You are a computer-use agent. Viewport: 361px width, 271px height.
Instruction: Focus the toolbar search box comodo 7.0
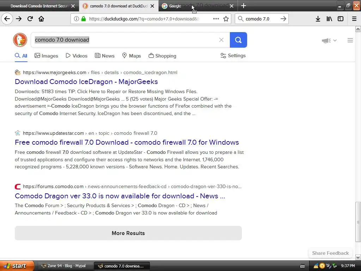(261, 19)
